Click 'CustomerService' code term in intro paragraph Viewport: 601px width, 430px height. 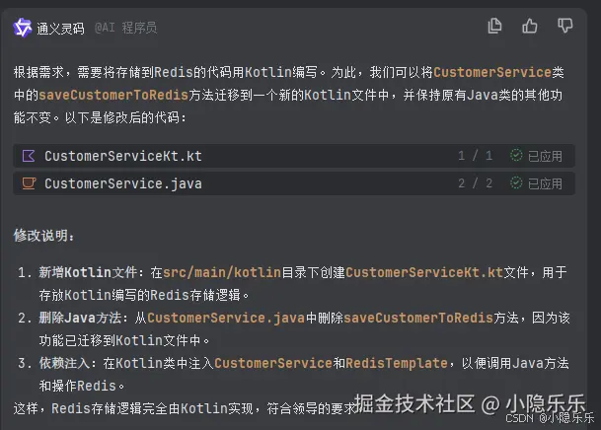492,72
